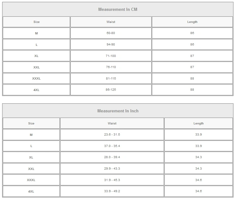
Task: Click the "Measurement In CM" table title
Action: pyautogui.click(x=117, y=9)
